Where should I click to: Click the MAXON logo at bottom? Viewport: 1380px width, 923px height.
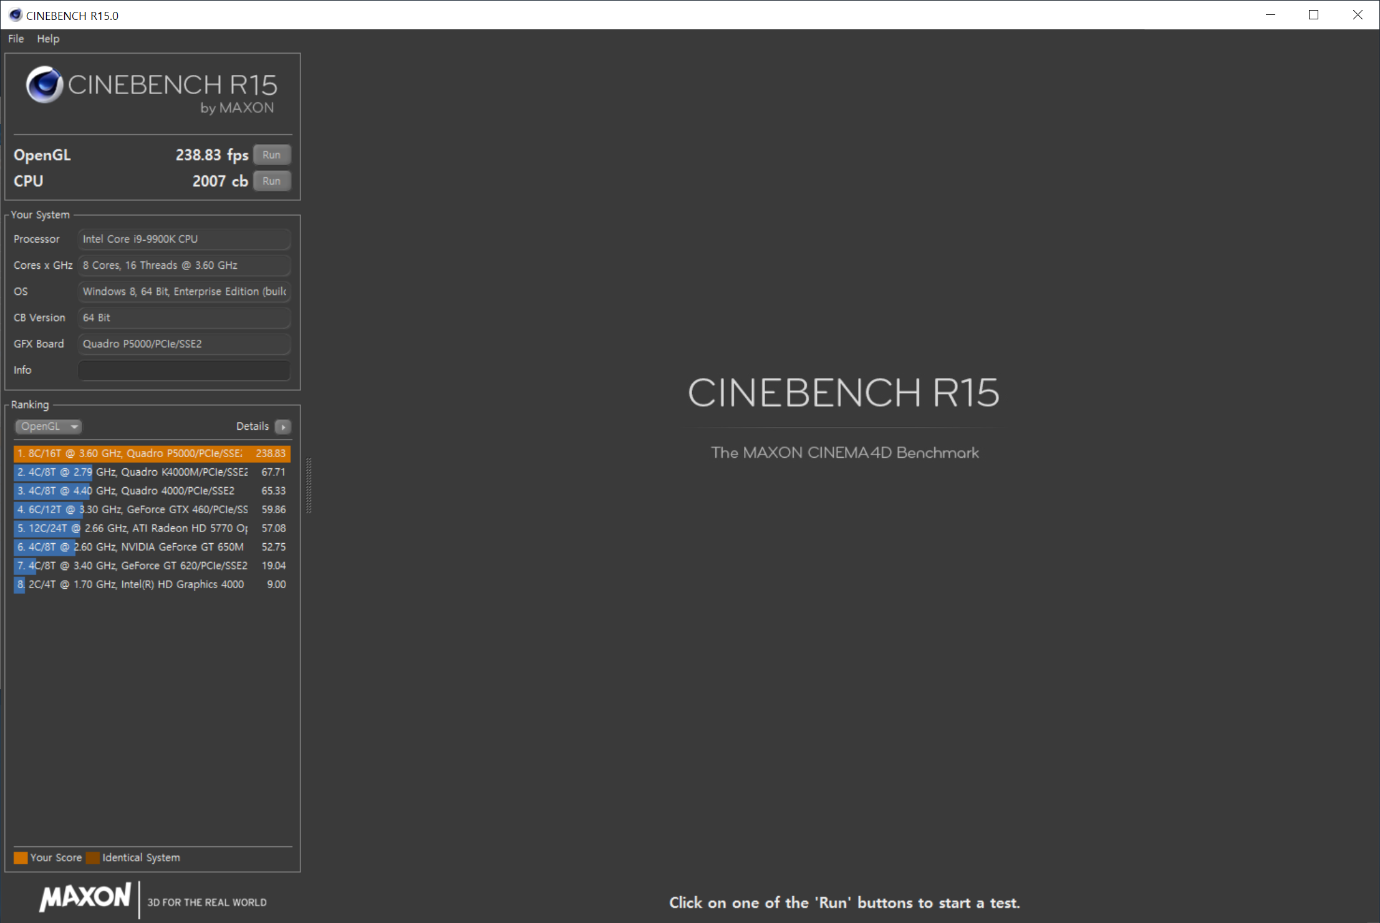(85, 897)
